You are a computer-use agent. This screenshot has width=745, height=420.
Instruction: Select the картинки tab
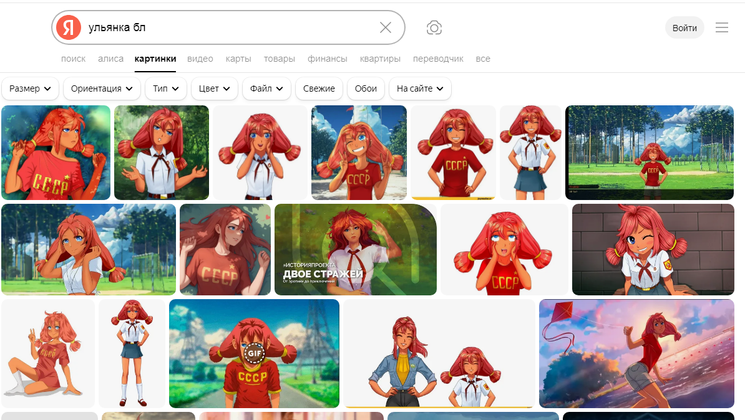point(155,59)
